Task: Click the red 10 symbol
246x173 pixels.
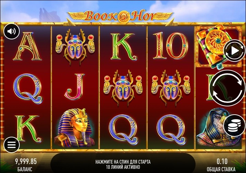Action: tap(170, 46)
